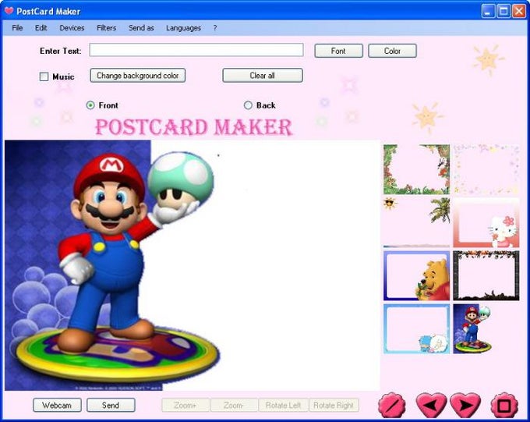Open the Filters menu
This screenshot has width=530, height=422.
tap(107, 28)
